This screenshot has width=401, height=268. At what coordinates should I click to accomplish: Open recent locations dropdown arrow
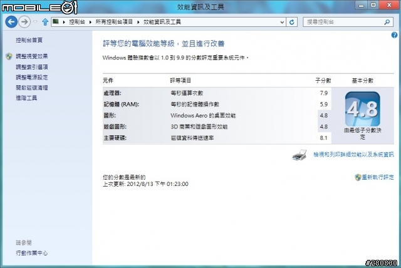[x=36, y=22]
